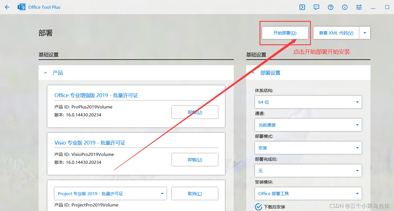Image resolution: width=394 pixels, height=211 pixels.
Task: Open the feedback chat icon
Action: pyautogui.click(x=317, y=7)
